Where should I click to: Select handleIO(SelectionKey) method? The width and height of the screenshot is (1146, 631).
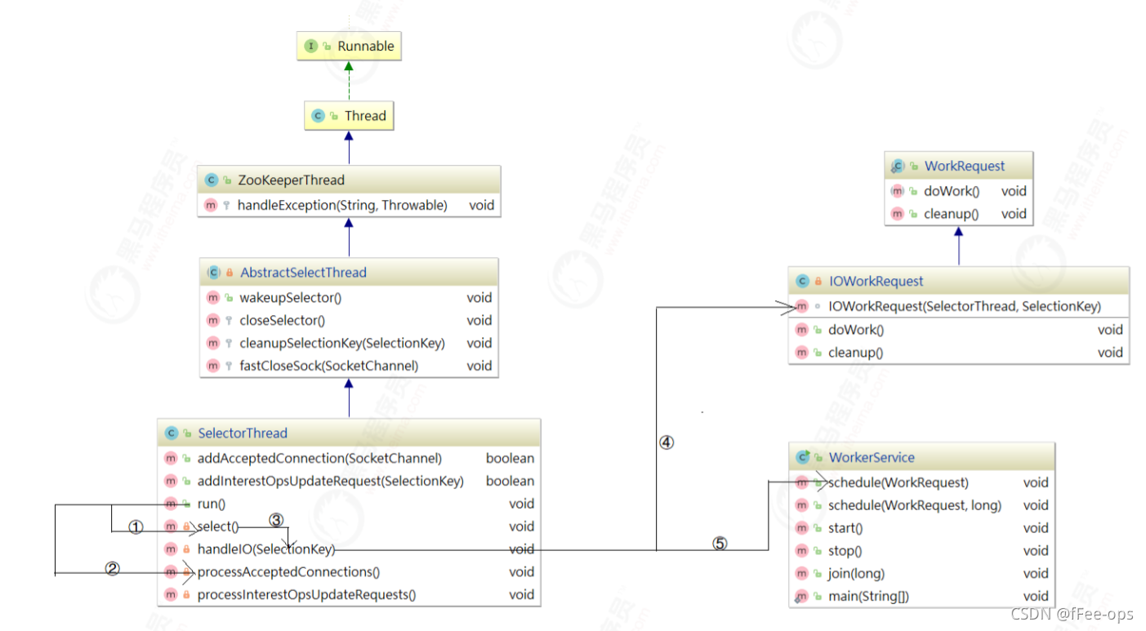tap(266, 549)
